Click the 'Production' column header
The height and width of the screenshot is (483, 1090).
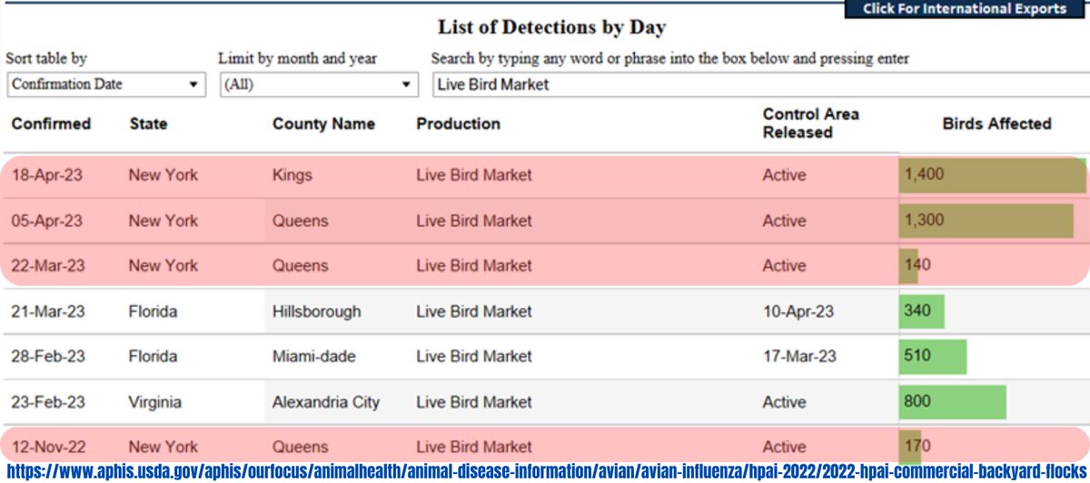[x=458, y=123]
